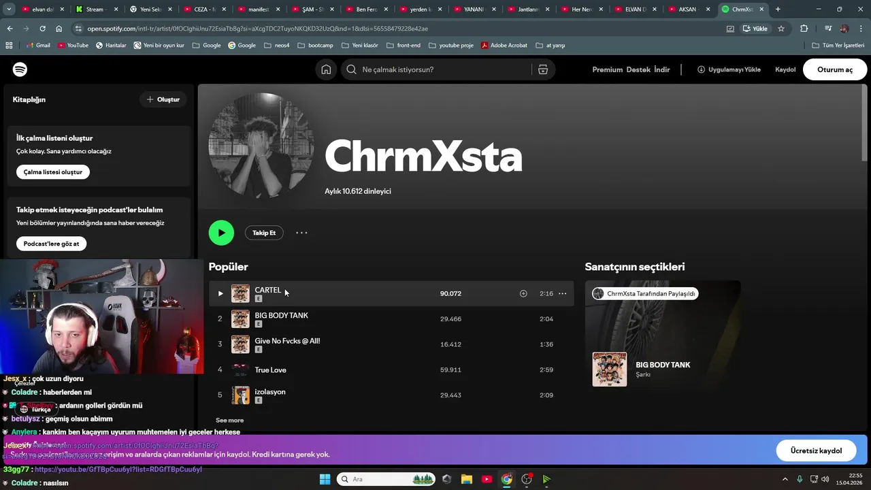
Task: Expand popular tracks with 'See more'
Action: (x=229, y=420)
